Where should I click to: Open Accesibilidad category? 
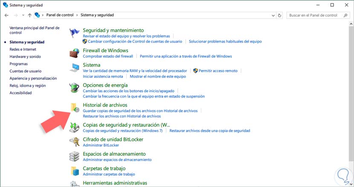pos(20,93)
